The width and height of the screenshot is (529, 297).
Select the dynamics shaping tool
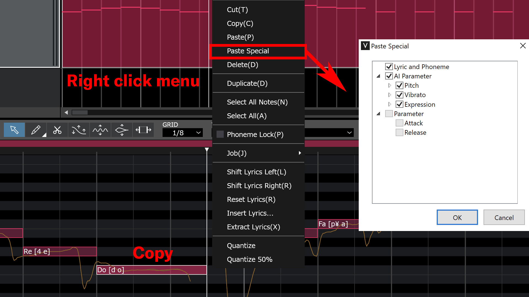[122, 130]
